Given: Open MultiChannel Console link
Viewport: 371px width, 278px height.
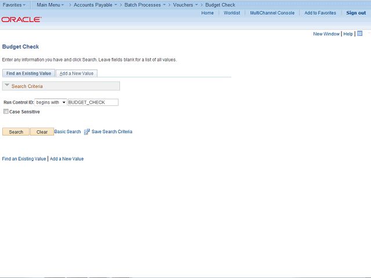Looking at the screenshot, I should click(x=272, y=13).
